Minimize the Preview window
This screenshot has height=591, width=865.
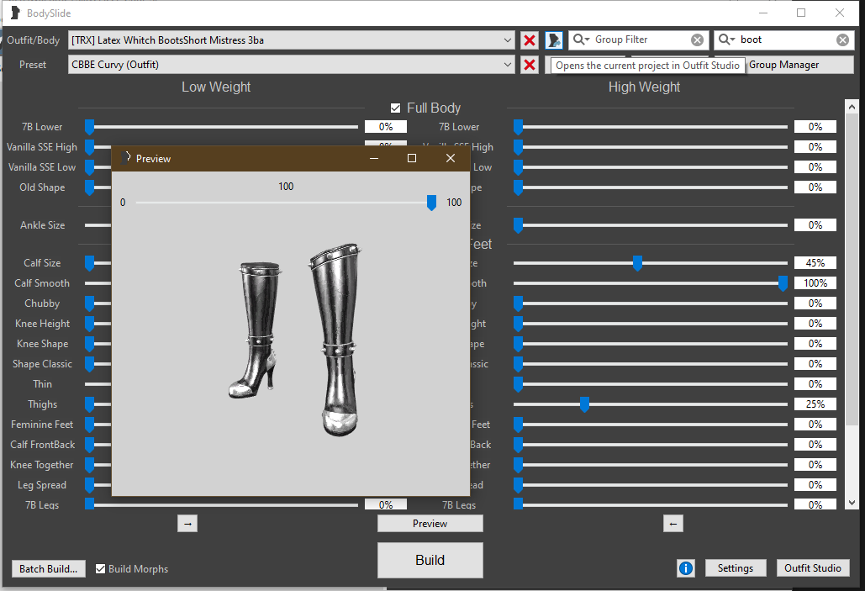click(x=374, y=158)
